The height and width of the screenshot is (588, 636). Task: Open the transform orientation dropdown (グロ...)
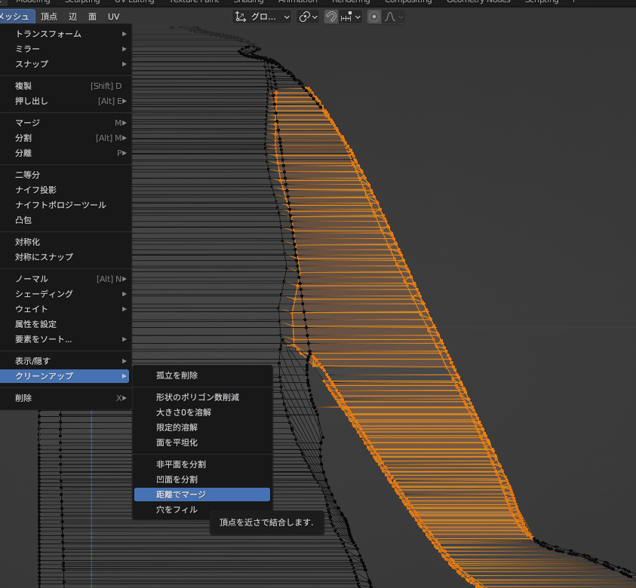pos(262,17)
